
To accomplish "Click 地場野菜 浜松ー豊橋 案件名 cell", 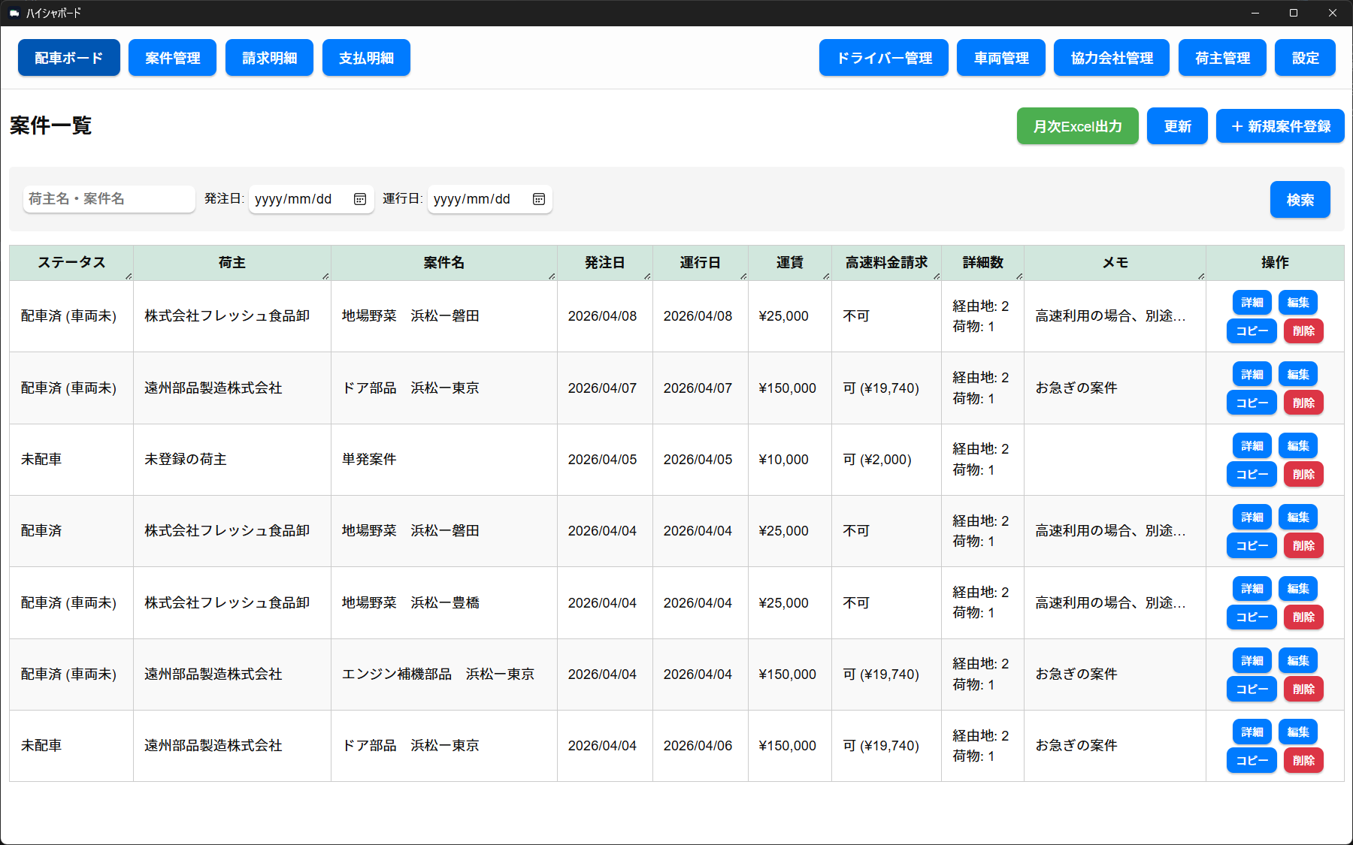I will pyautogui.click(x=444, y=603).
